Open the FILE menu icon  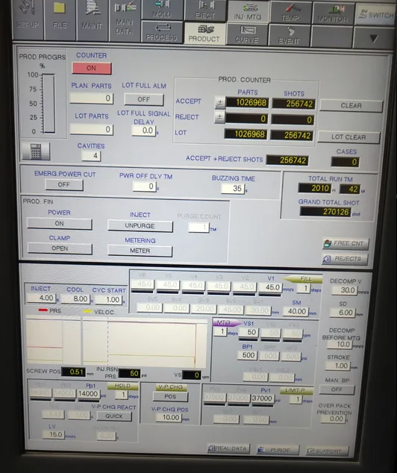click(60, 19)
